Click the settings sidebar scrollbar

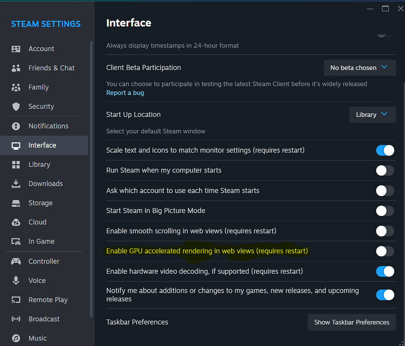click(92, 178)
